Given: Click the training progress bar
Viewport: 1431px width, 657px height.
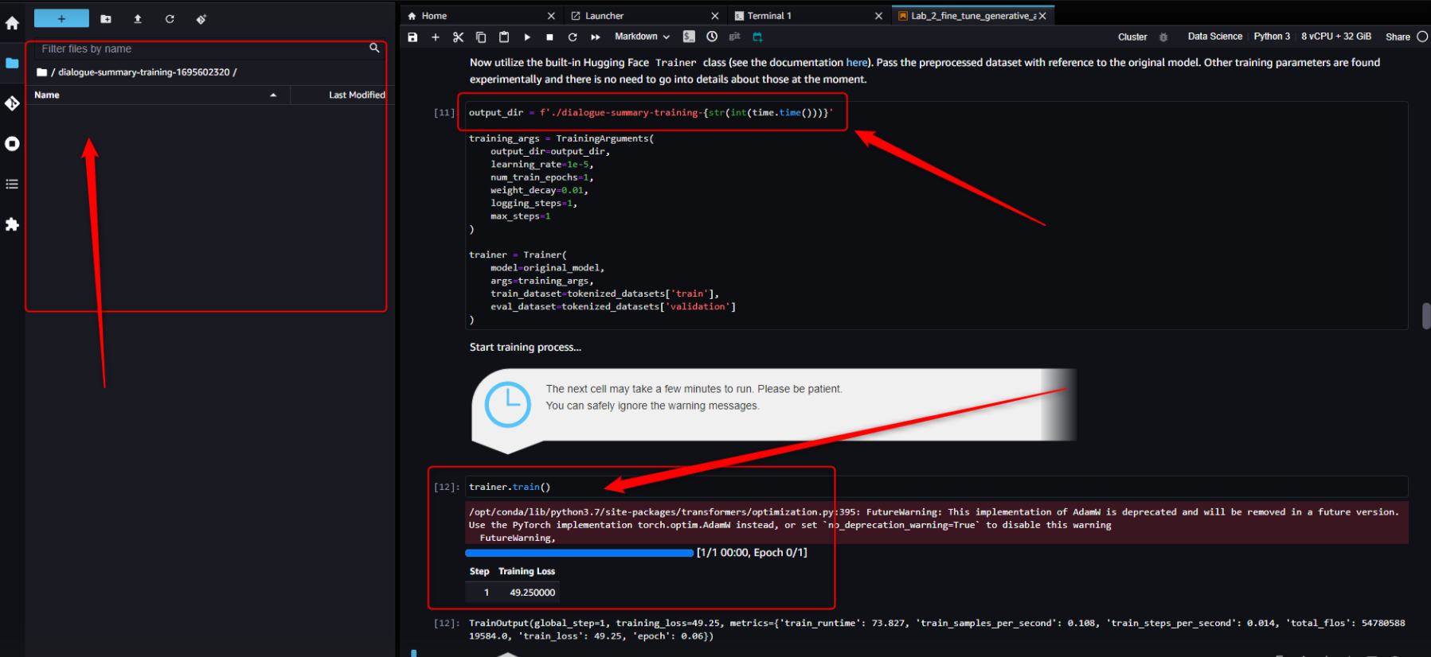Looking at the screenshot, I should tap(579, 553).
